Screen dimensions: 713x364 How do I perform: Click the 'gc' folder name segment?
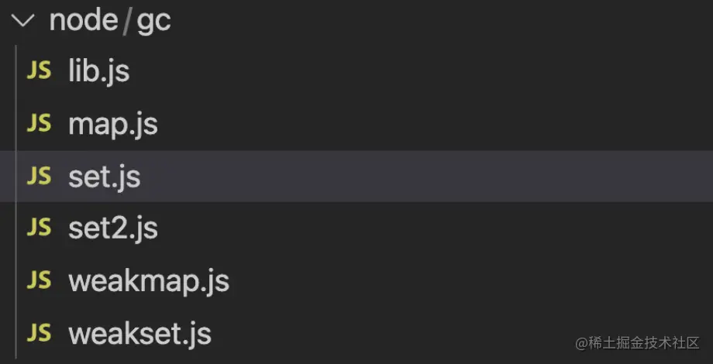click(153, 22)
